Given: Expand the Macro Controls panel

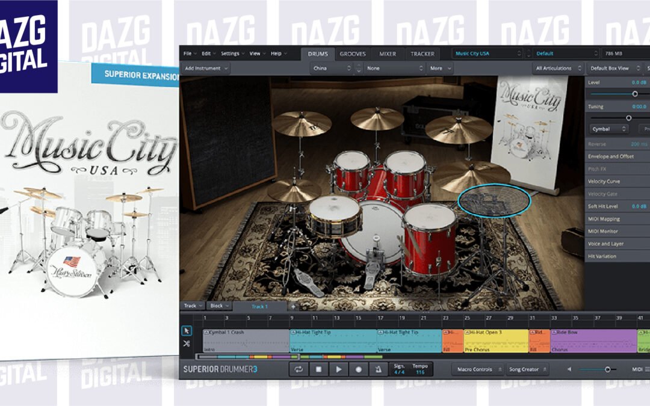Looking at the screenshot, I should [x=477, y=369].
